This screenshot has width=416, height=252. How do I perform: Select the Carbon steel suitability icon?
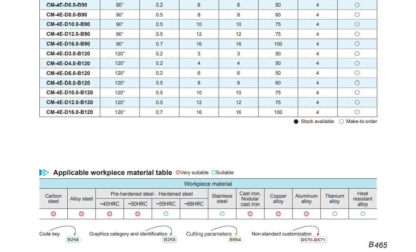53,214
